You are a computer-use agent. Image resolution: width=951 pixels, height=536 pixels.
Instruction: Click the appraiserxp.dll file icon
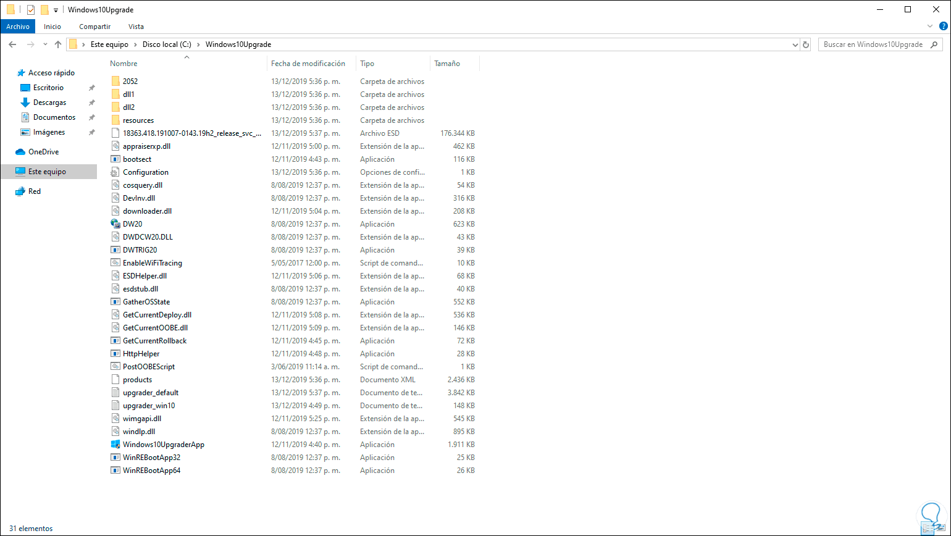115,146
